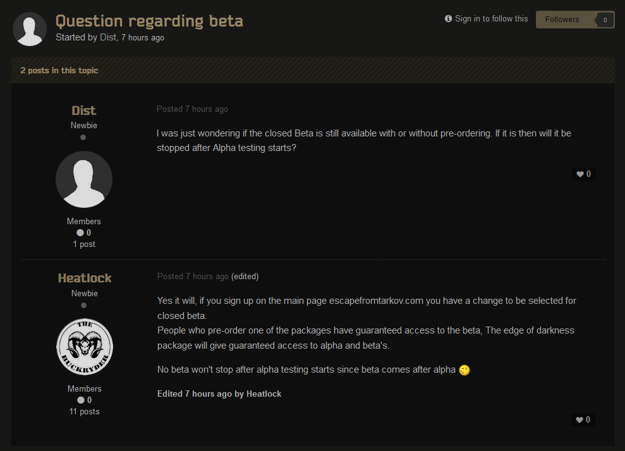Click the Question regarding beta topic title
The width and height of the screenshot is (625, 451).
tap(149, 21)
